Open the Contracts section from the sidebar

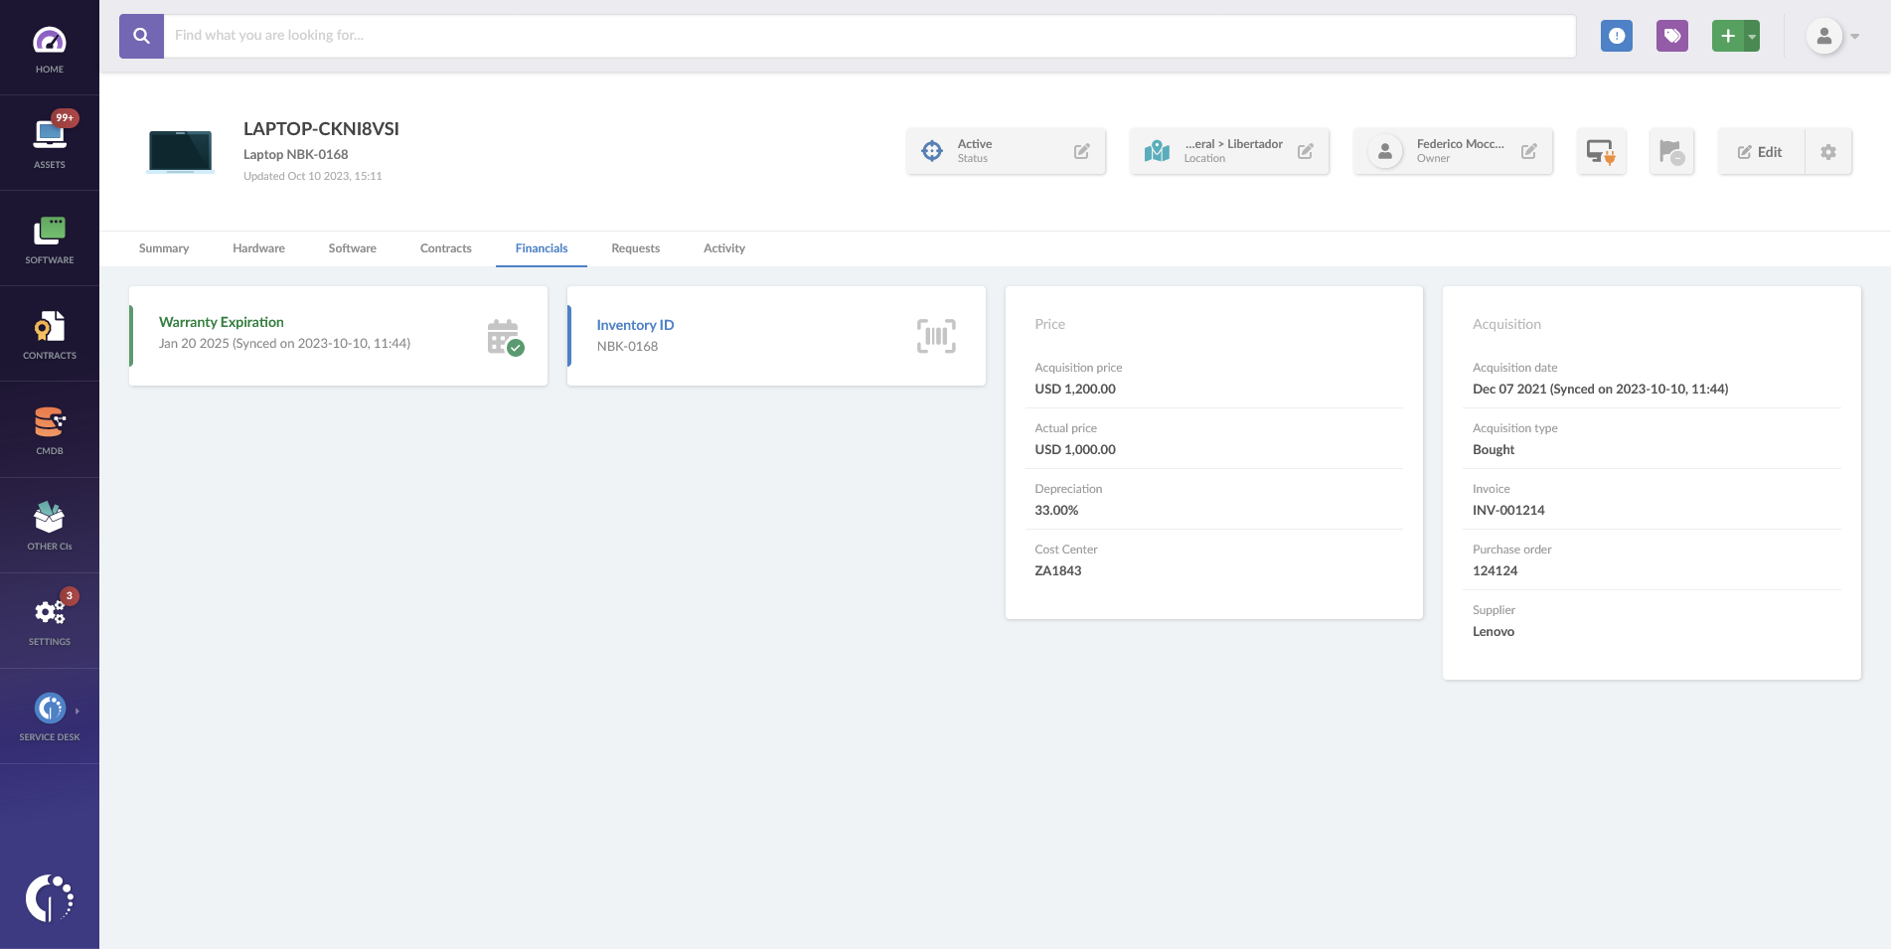click(50, 330)
